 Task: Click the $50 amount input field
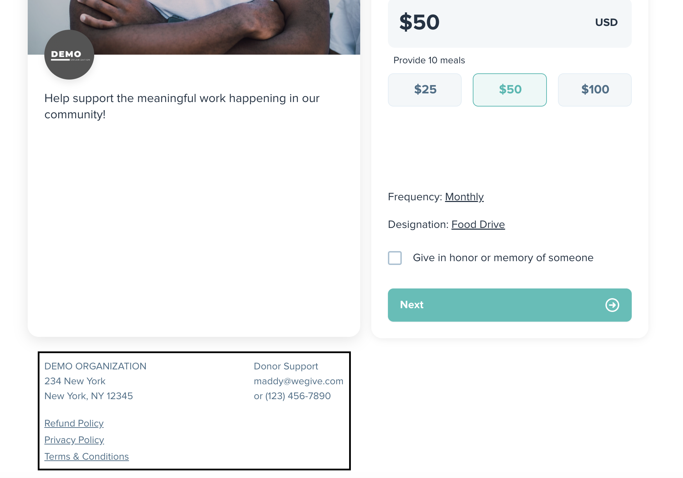coord(509,22)
